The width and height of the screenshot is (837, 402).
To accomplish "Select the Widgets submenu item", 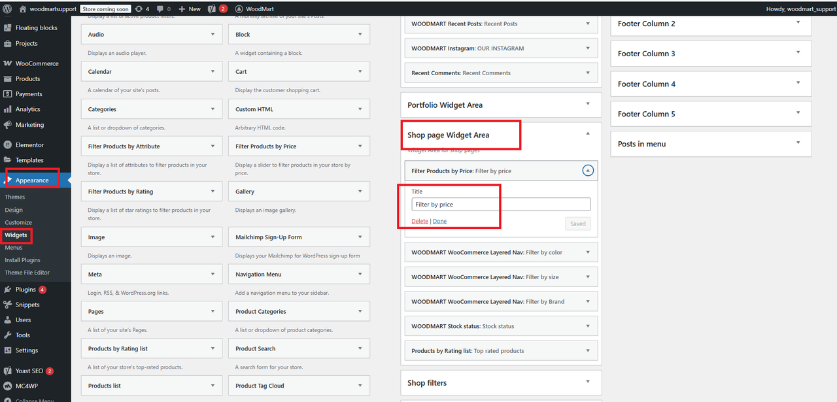I will pyautogui.click(x=16, y=235).
